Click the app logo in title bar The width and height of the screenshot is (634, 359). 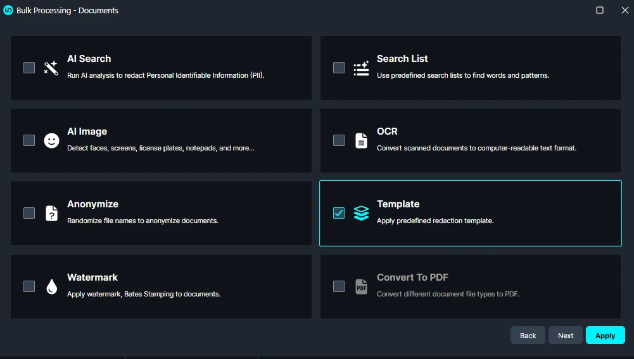point(8,10)
